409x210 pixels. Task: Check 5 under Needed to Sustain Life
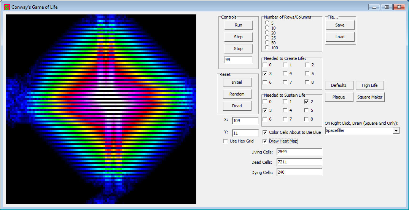click(x=306, y=110)
